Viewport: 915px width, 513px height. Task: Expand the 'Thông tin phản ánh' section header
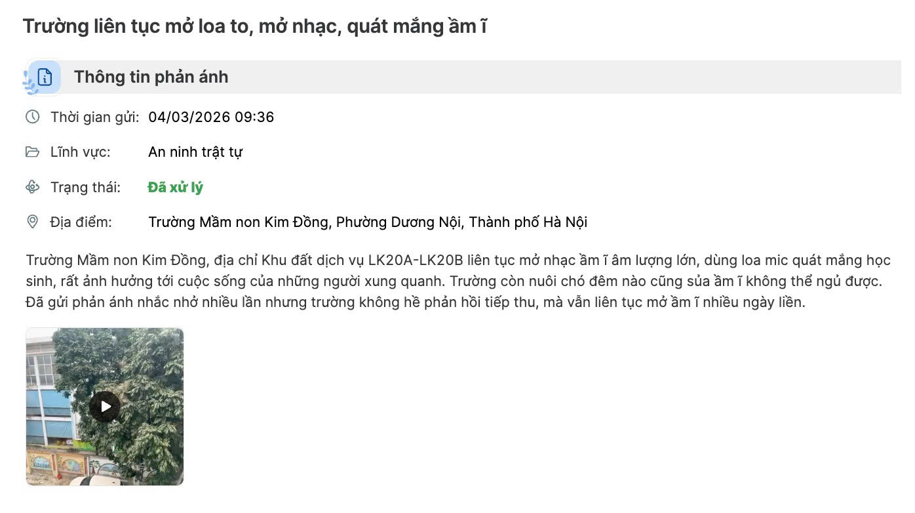click(150, 77)
